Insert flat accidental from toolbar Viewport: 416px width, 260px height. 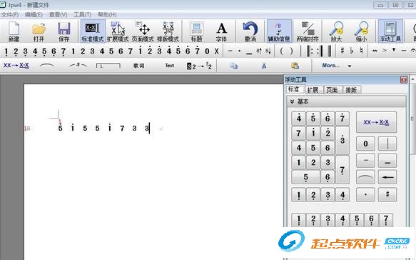(352, 51)
